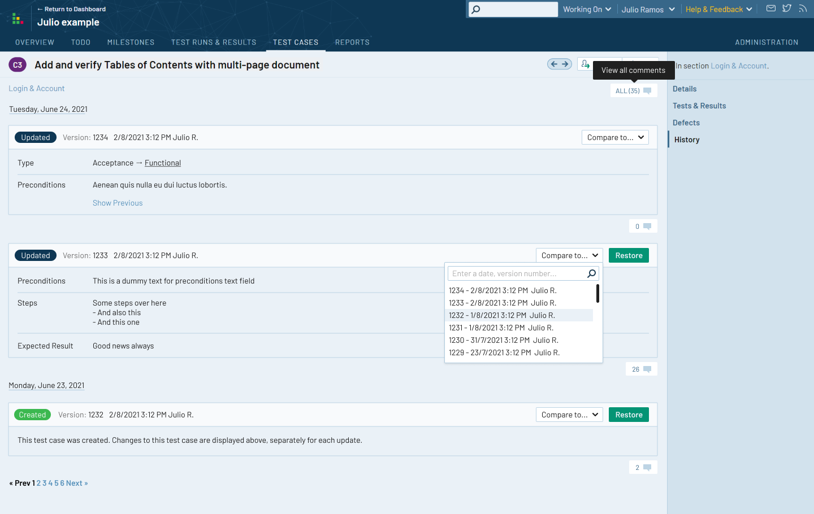This screenshot has width=814, height=514.
Task: Go to page 2
Action: pos(38,483)
